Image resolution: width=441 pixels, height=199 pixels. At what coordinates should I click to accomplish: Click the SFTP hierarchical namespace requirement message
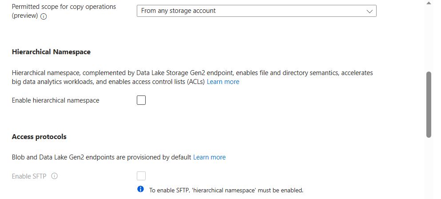click(226, 190)
